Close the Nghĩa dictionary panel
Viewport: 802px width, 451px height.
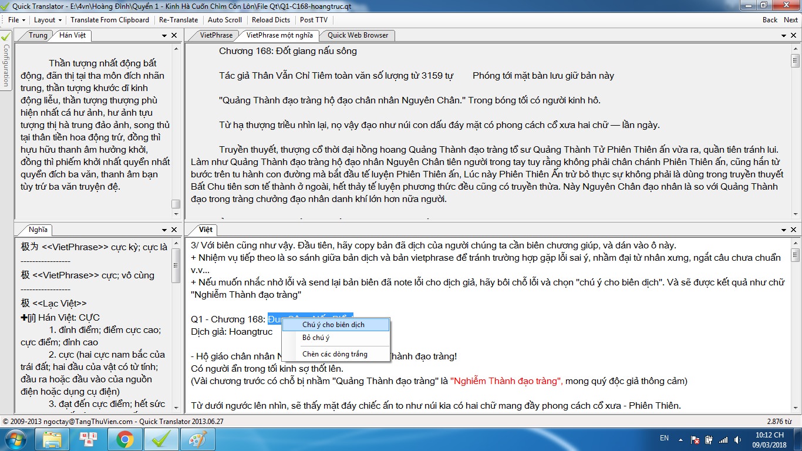(x=174, y=230)
